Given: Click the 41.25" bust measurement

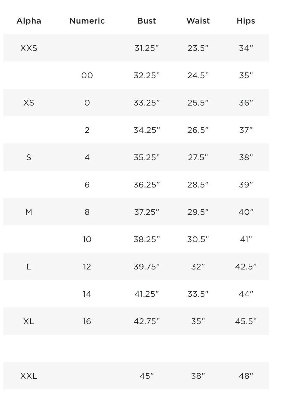Looking at the screenshot, I should (147, 294).
